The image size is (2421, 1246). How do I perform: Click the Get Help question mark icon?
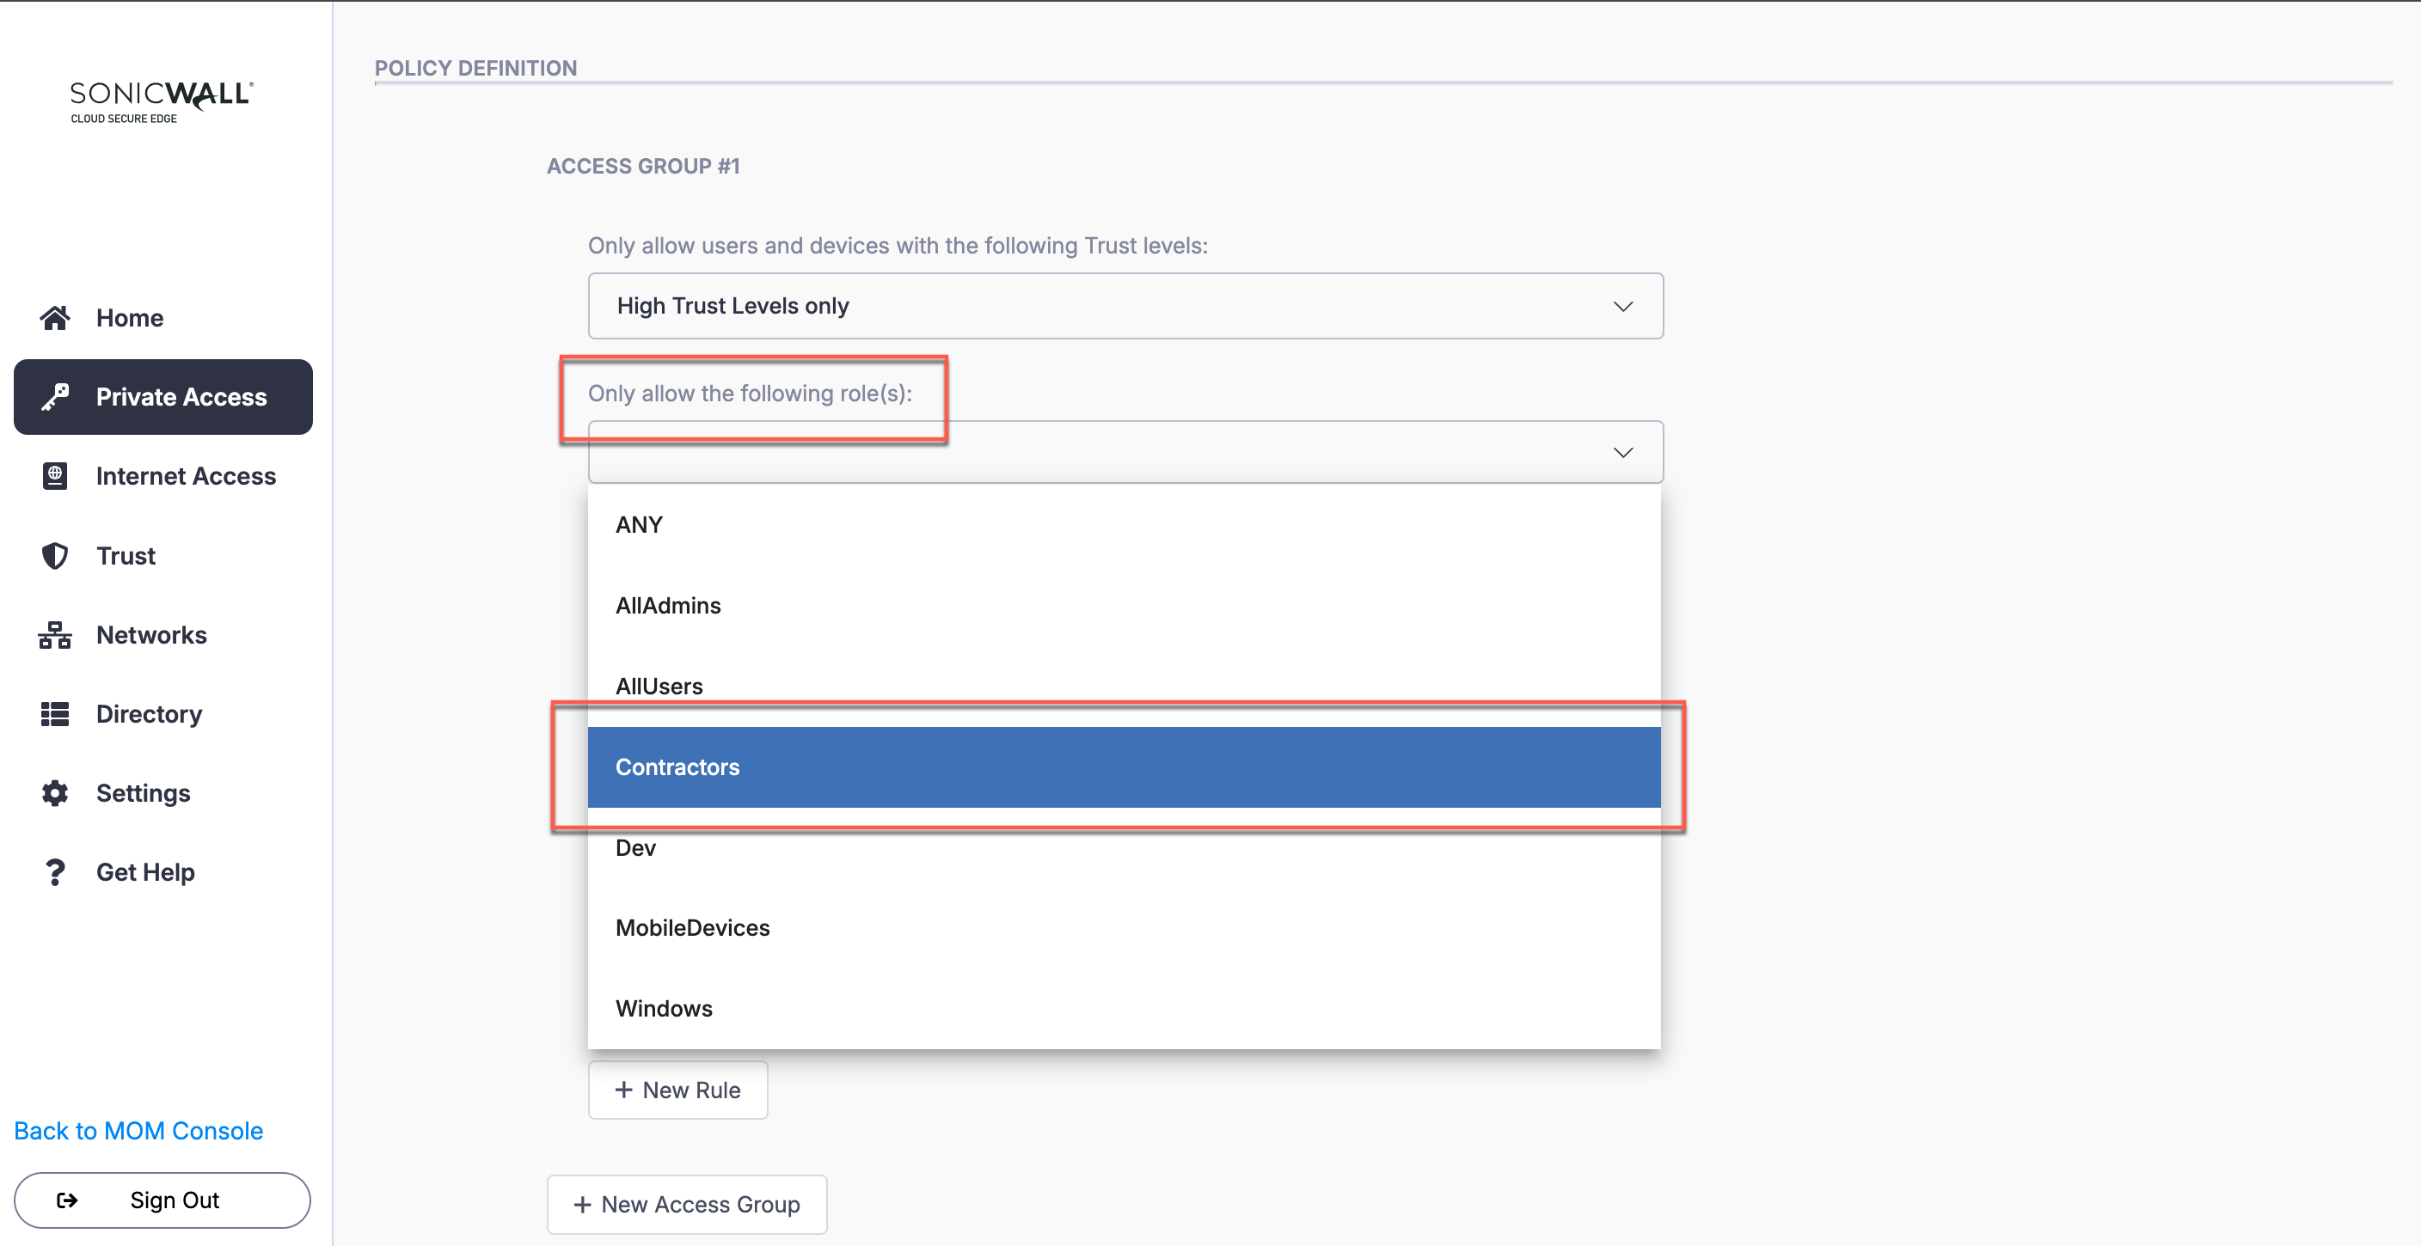(x=54, y=872)
